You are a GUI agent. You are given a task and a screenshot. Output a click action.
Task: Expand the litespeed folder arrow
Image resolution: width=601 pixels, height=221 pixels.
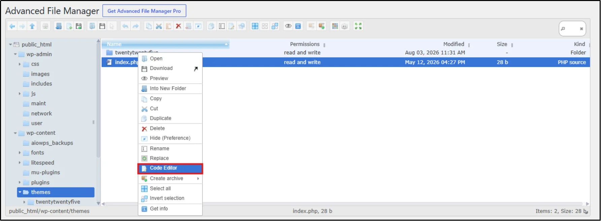click(20, 163)
